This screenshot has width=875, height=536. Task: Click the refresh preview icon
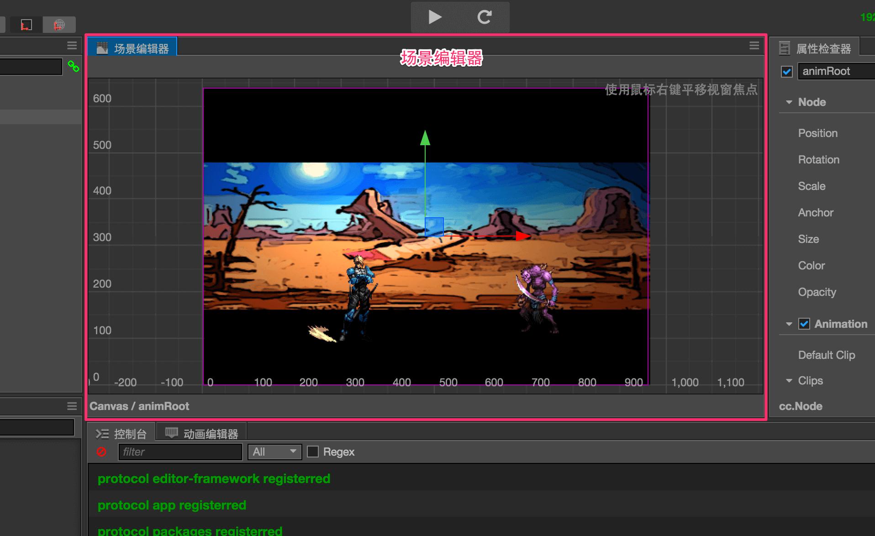point(484,17)
